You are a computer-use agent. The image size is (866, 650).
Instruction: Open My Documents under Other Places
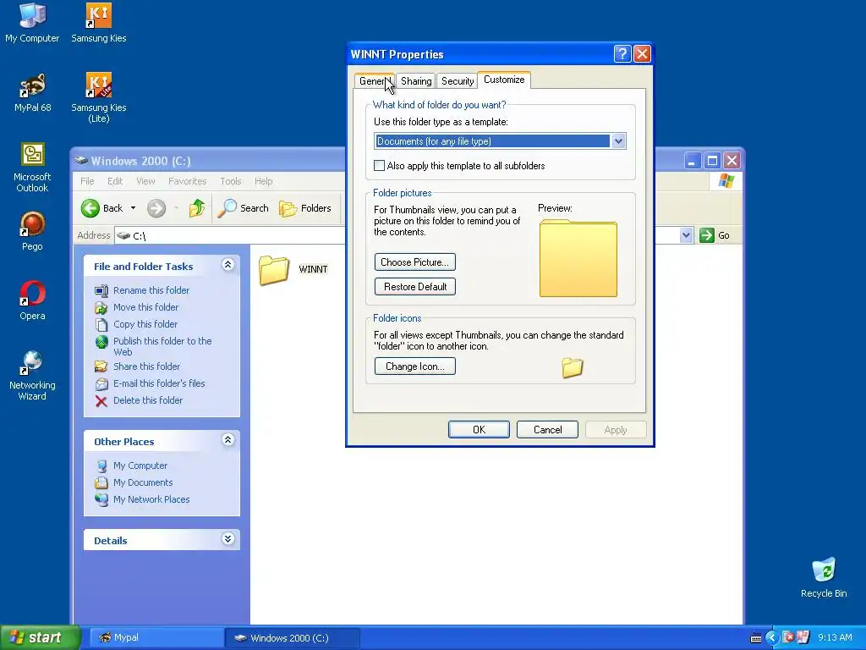[x=143, y=482]
